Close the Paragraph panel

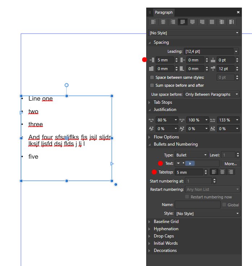click(238, 12)
